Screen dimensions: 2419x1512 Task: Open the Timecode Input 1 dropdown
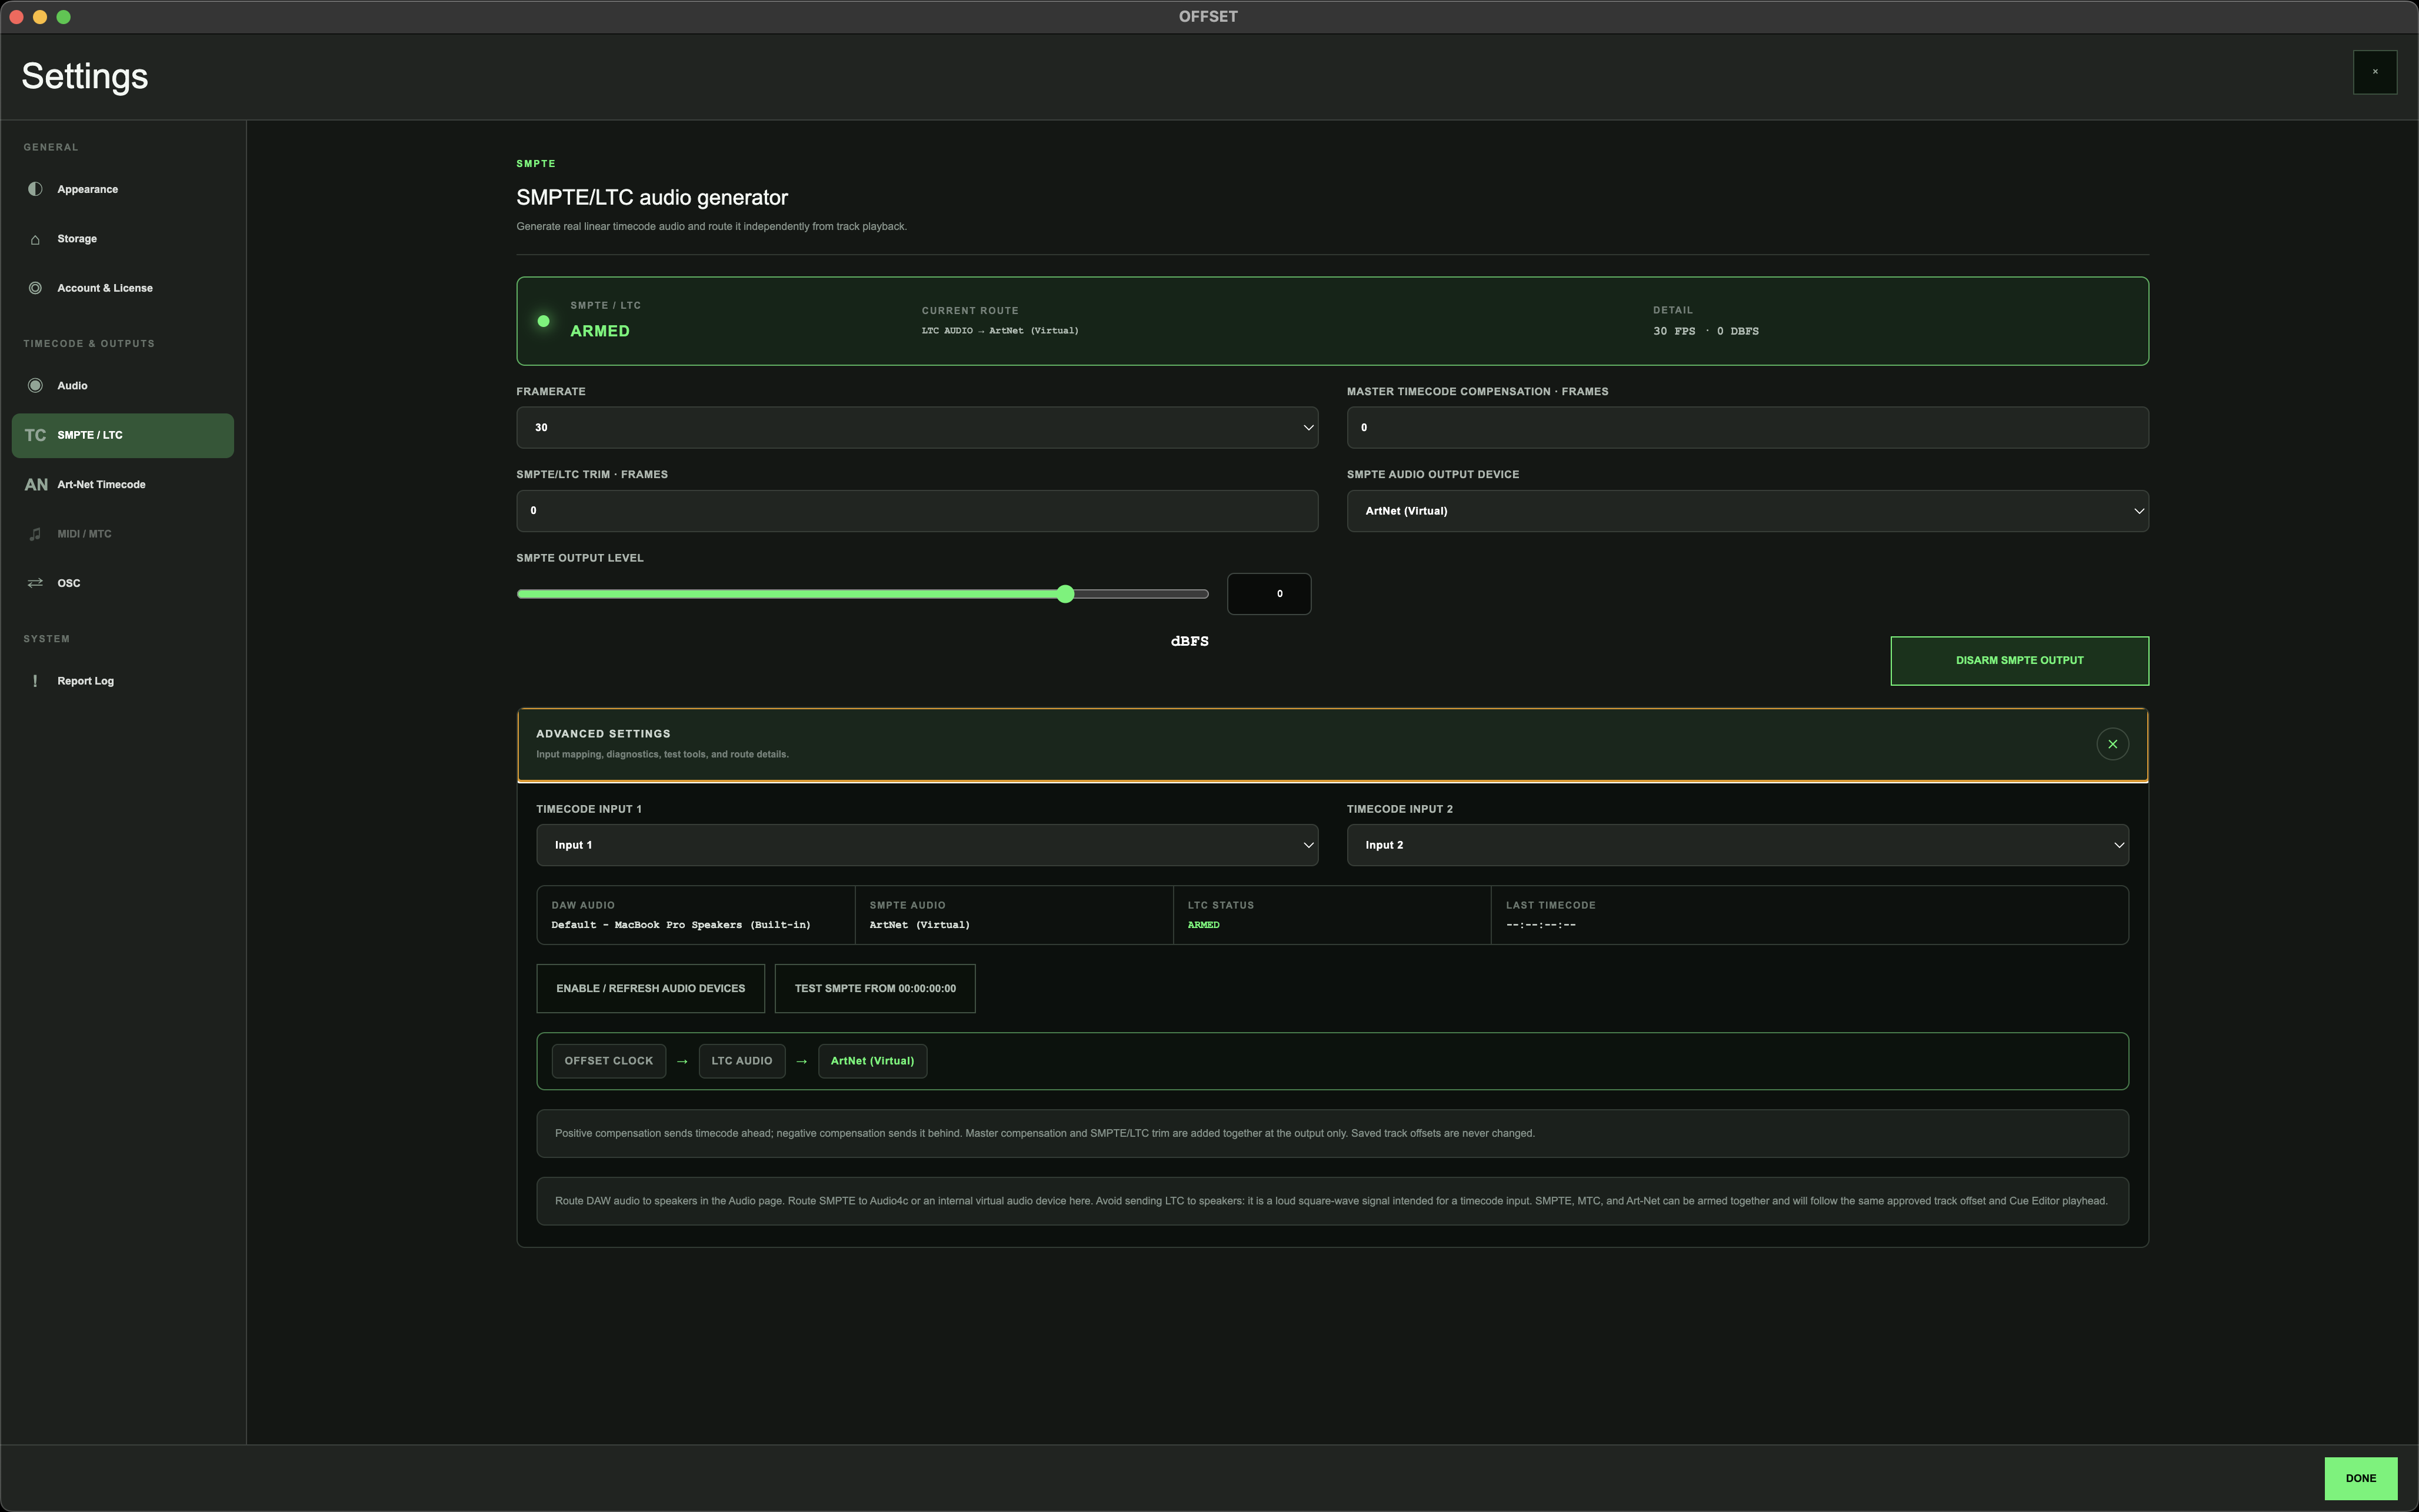(927, 845)
